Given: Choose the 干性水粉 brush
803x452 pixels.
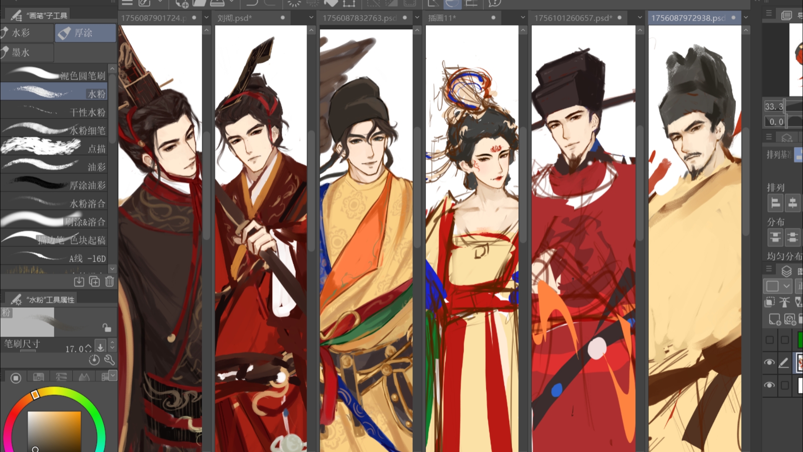Looking at the screenshot, I should click(x=54, y=110).
